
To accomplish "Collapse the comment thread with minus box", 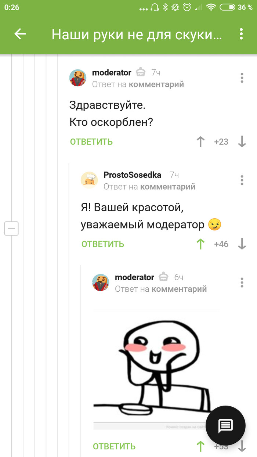I will point(11,228).
